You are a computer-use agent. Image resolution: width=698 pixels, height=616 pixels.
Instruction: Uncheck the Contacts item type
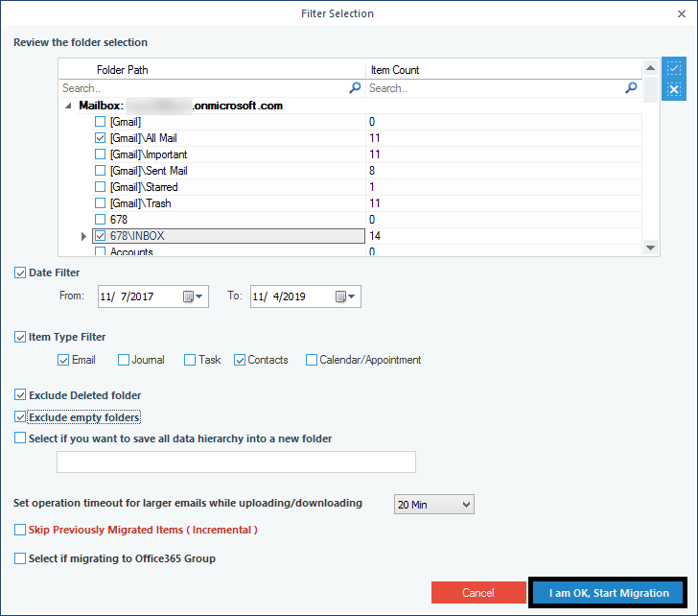tap(240, 360)
